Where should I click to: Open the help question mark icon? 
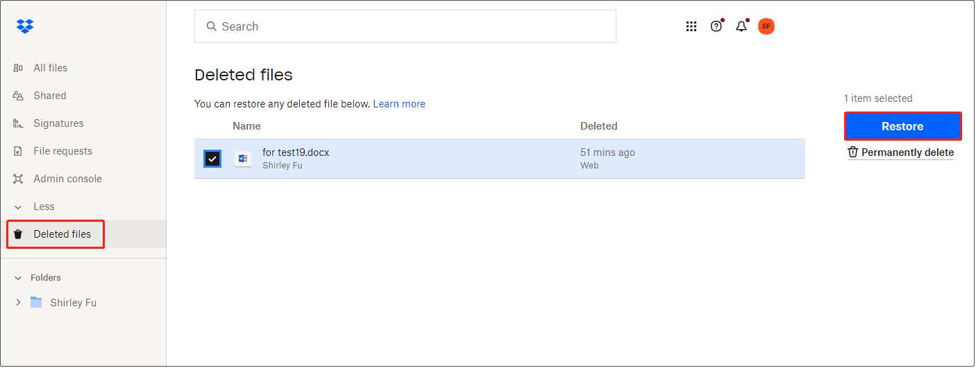[716, 26]
